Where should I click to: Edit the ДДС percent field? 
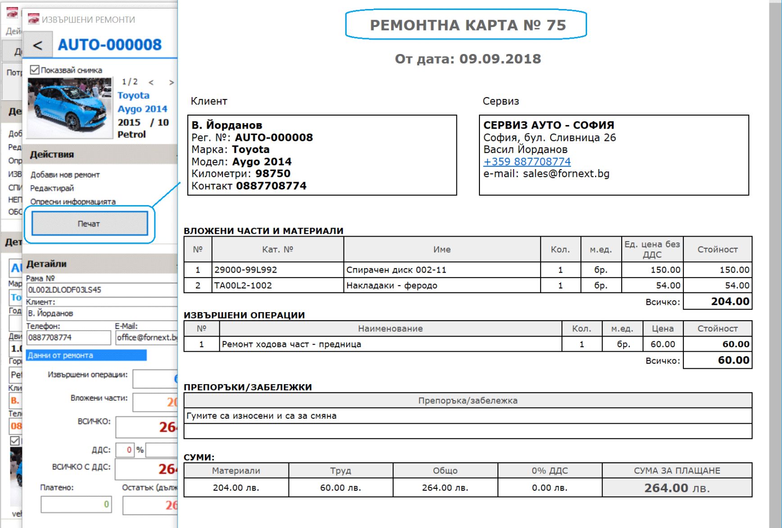(125, 450)
